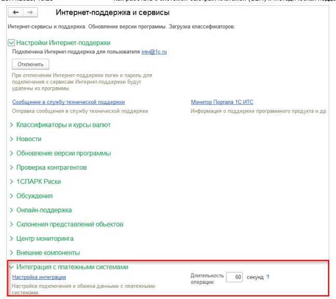336x299 pixels.
Task: Click the Подключена Интернет-поддержка для пользователя text
Action: click(x=76, y=52)
